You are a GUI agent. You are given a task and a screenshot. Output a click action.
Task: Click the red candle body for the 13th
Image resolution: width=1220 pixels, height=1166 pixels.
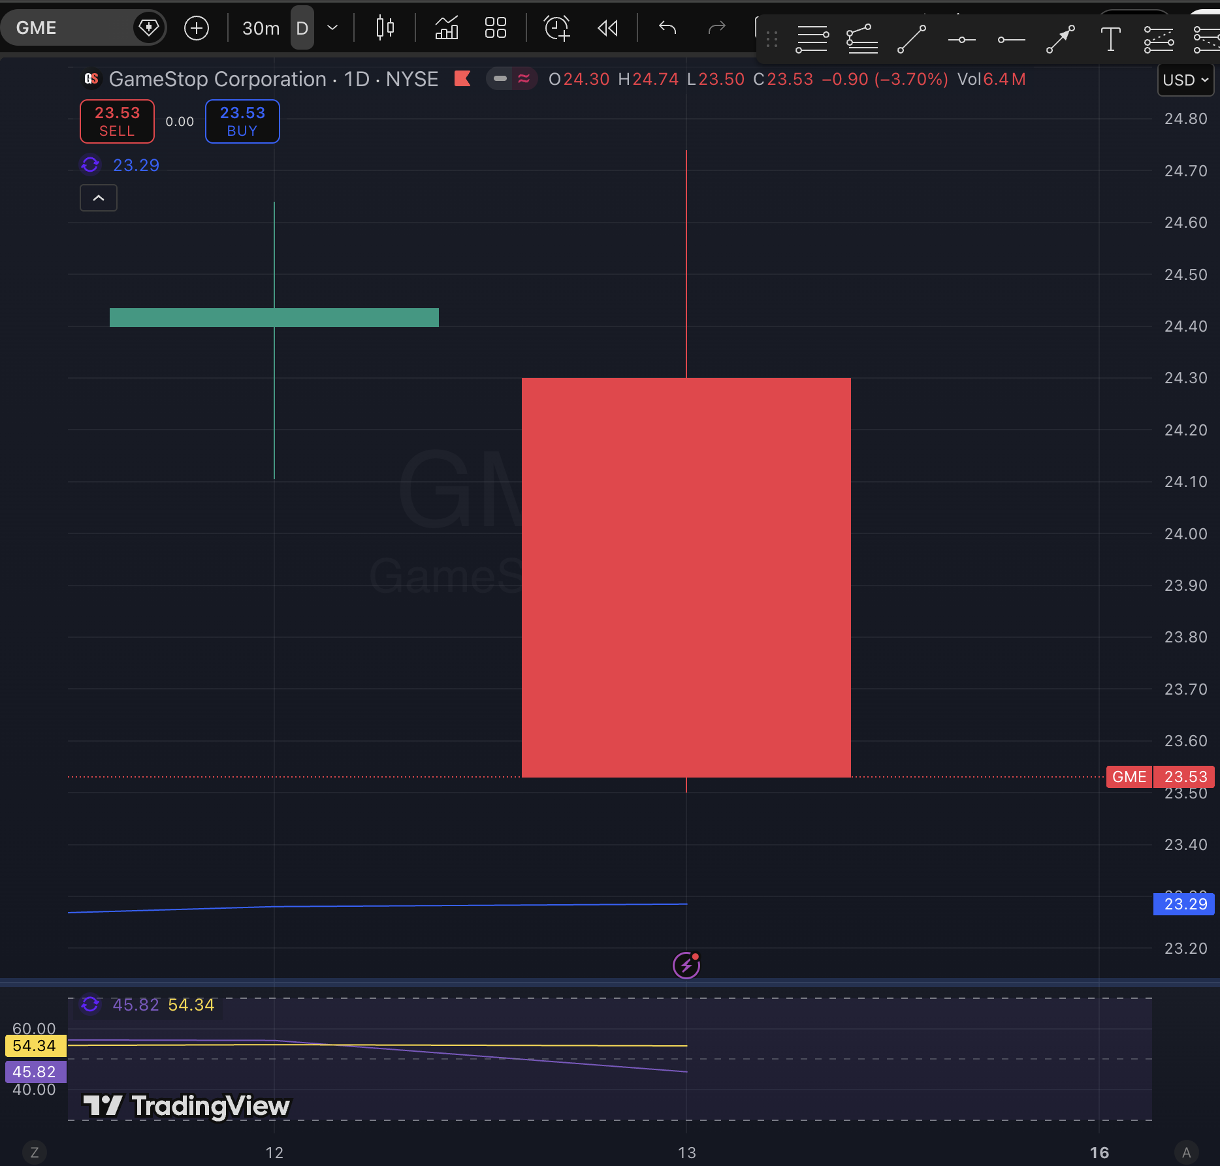point(686,577)
